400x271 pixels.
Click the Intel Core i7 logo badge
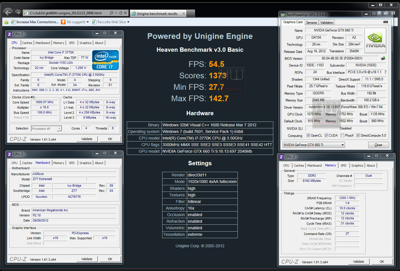click(x=105, y=60)
